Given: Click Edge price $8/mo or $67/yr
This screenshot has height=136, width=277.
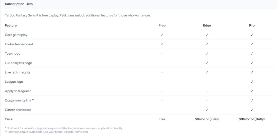Looking at the screenshot, I should (207, 119).
